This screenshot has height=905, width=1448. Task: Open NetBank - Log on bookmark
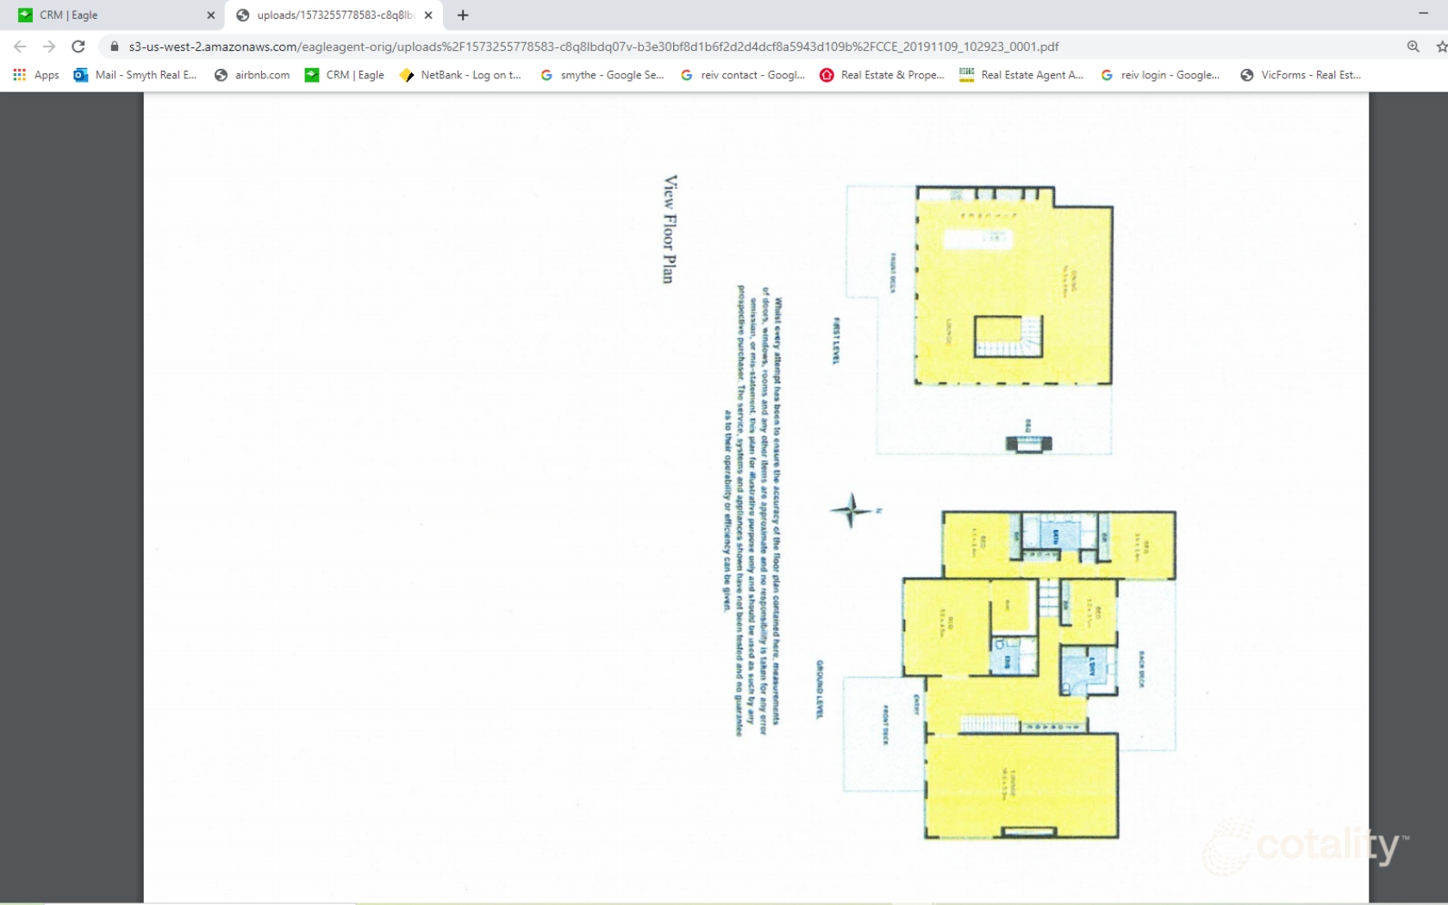[x=461, y=75]
